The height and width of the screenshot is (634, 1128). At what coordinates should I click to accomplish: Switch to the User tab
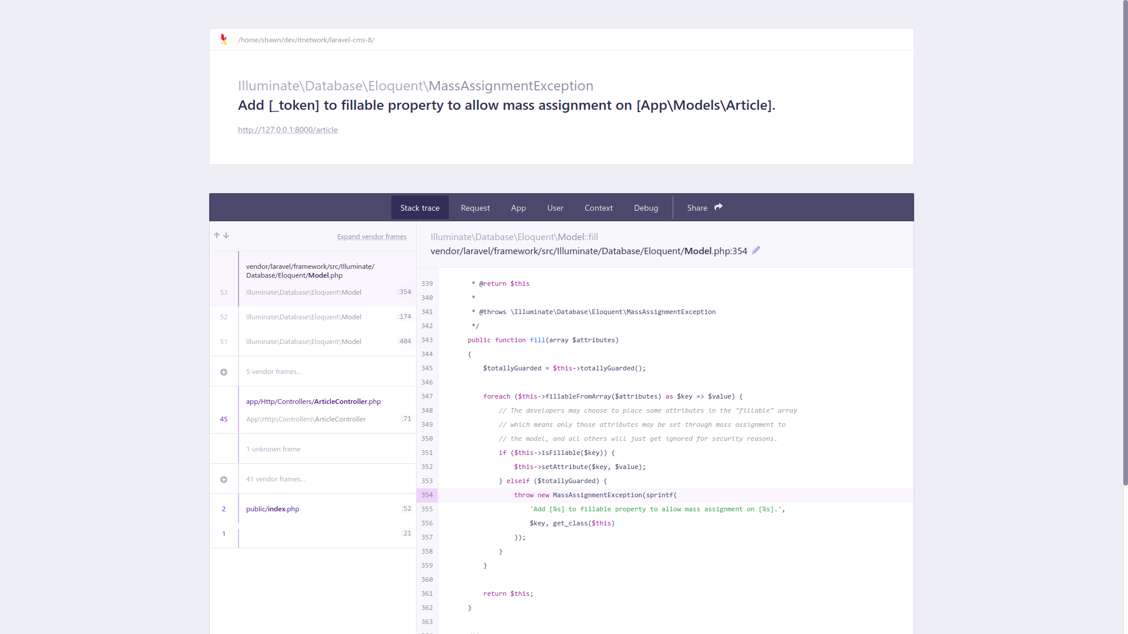pos(555,207)
